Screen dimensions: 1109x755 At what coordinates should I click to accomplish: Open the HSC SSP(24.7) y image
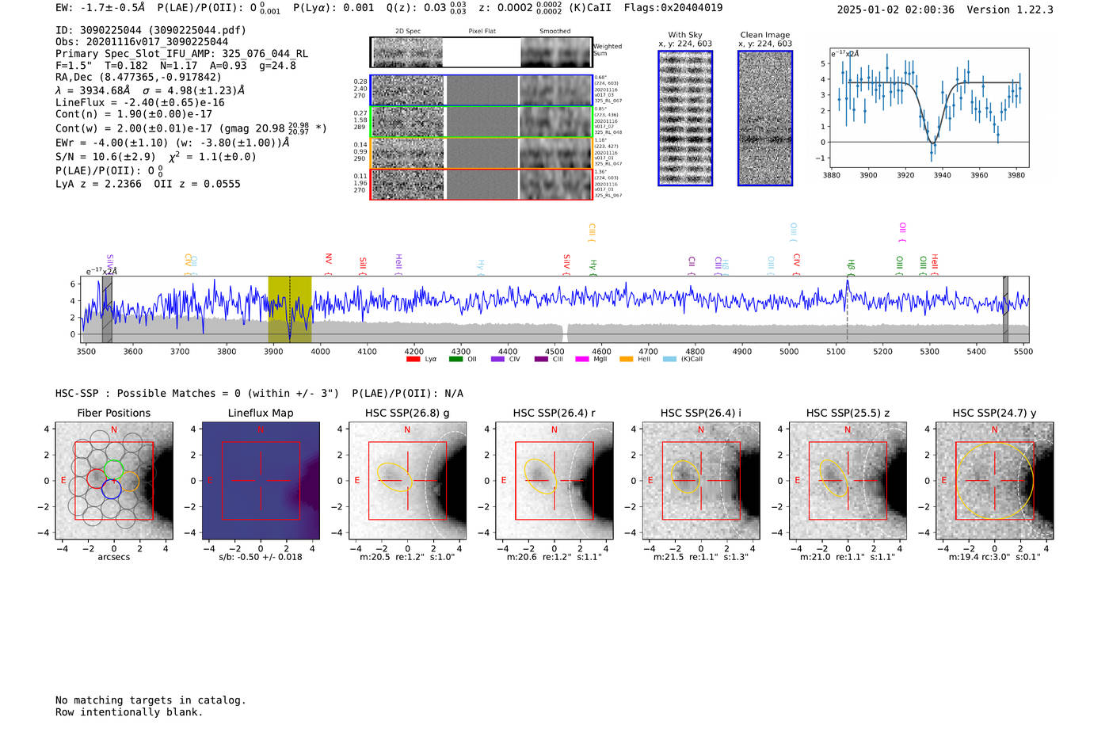pos(995,481)
